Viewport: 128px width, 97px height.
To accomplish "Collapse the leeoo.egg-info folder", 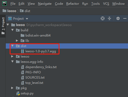I will 13,62.
